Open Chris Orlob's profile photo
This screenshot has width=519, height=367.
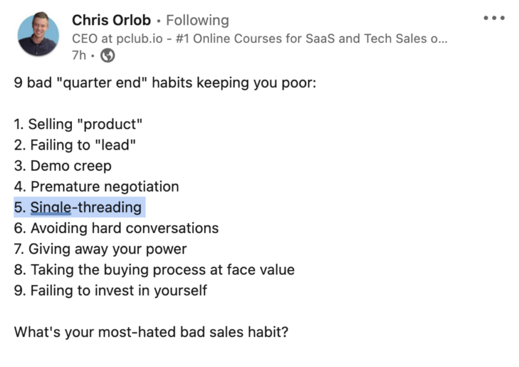pos(38,34)
